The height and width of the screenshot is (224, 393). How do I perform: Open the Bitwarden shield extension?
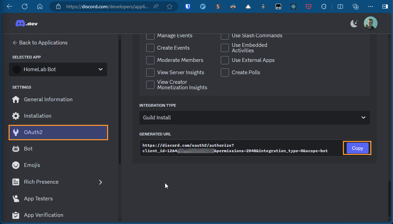click(x=188, y=6)
